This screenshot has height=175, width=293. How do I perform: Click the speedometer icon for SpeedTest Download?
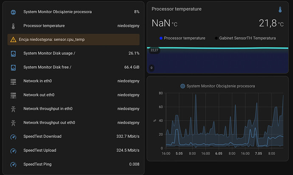coord(13,137)
